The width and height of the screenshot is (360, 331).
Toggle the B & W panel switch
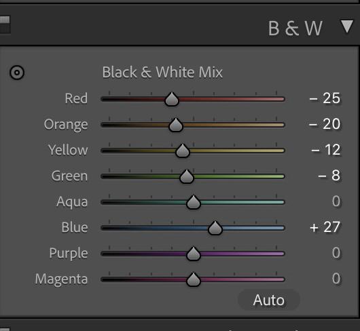coord(5,24)
